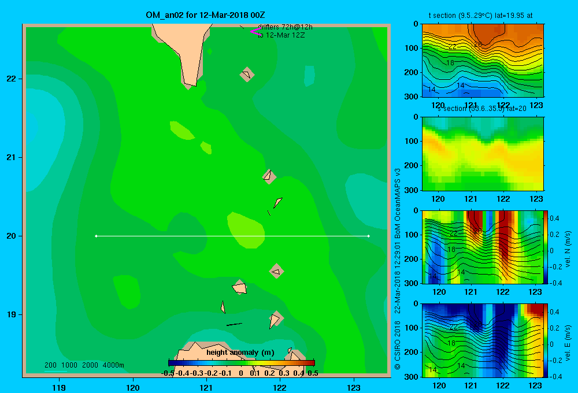Open the northward velocity section plot
The image size is (578, 393).
pos(482,247)
